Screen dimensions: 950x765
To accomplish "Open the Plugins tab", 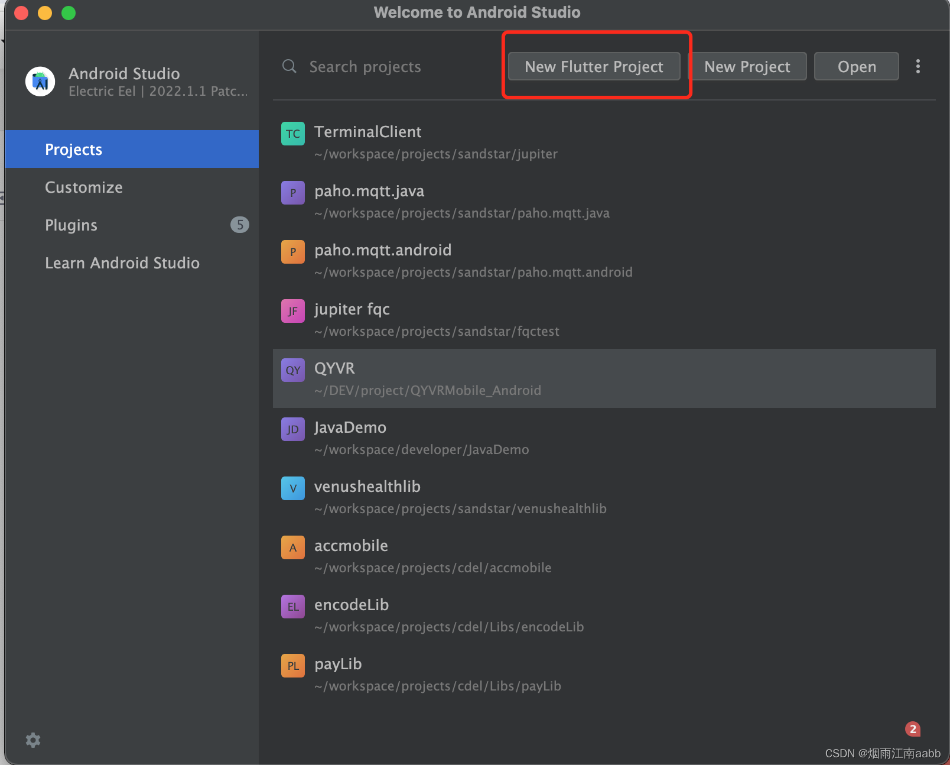I will tap(132, 225).
